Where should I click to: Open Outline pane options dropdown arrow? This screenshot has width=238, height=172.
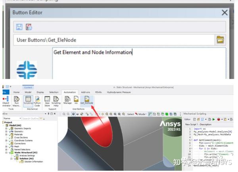click(x=45, y=114)
